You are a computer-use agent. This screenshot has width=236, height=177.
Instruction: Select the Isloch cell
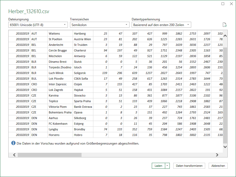pyautogui.click(x=83, y=67)
